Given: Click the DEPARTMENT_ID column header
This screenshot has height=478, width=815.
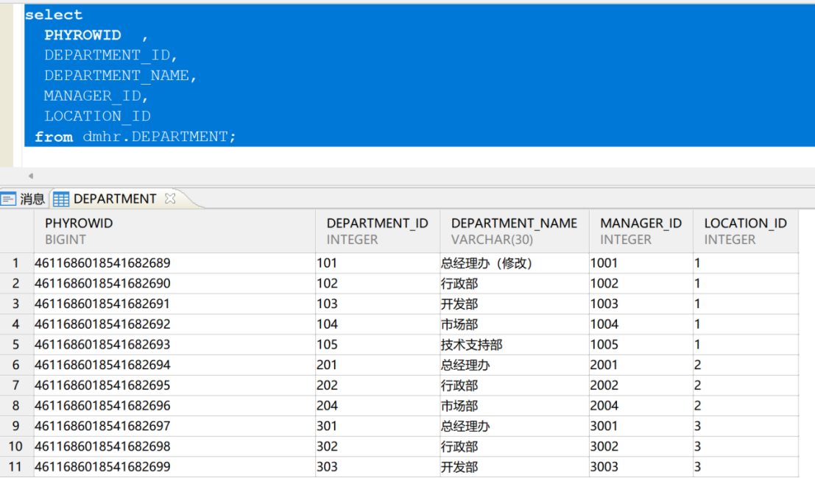Looking at the screenshot, I should [378, 231].
